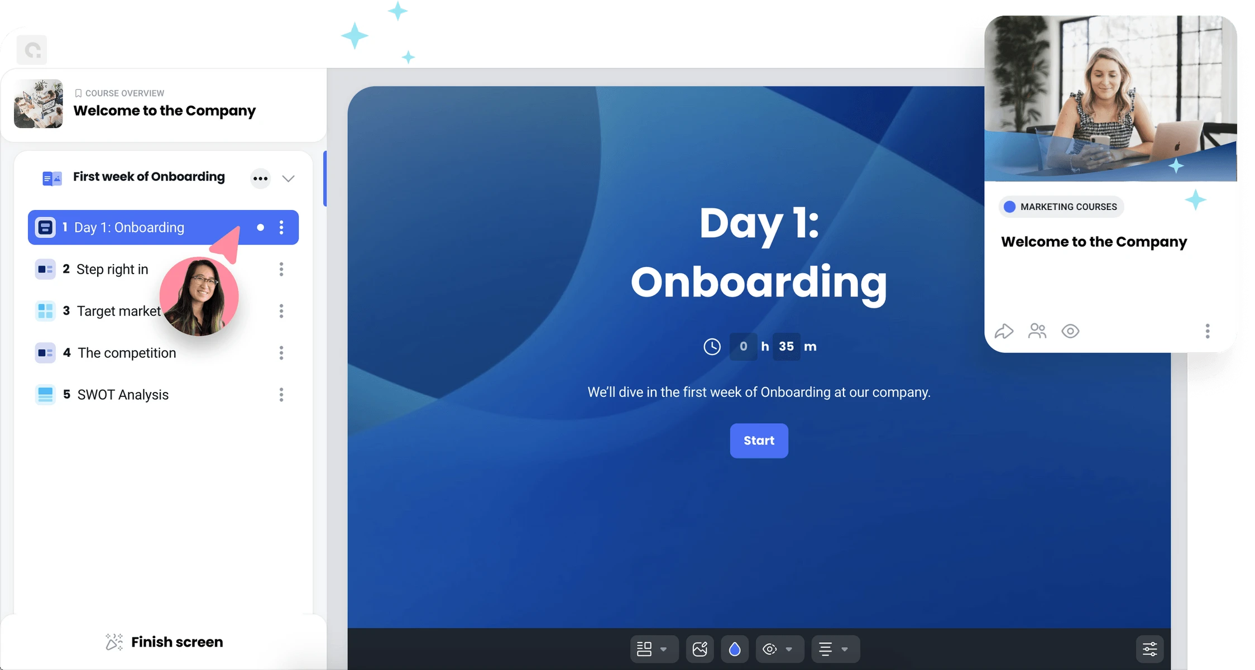Click the Welcome to the Company card title
The width and height of the screenshot is (1255, 670).
(x=1094, y=242)
